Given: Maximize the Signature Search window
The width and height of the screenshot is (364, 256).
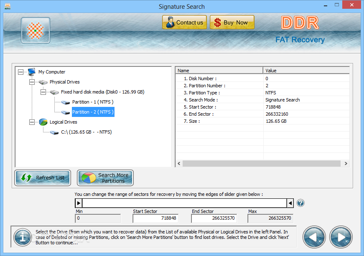Looking at the screenshot, I should point(337,5).
